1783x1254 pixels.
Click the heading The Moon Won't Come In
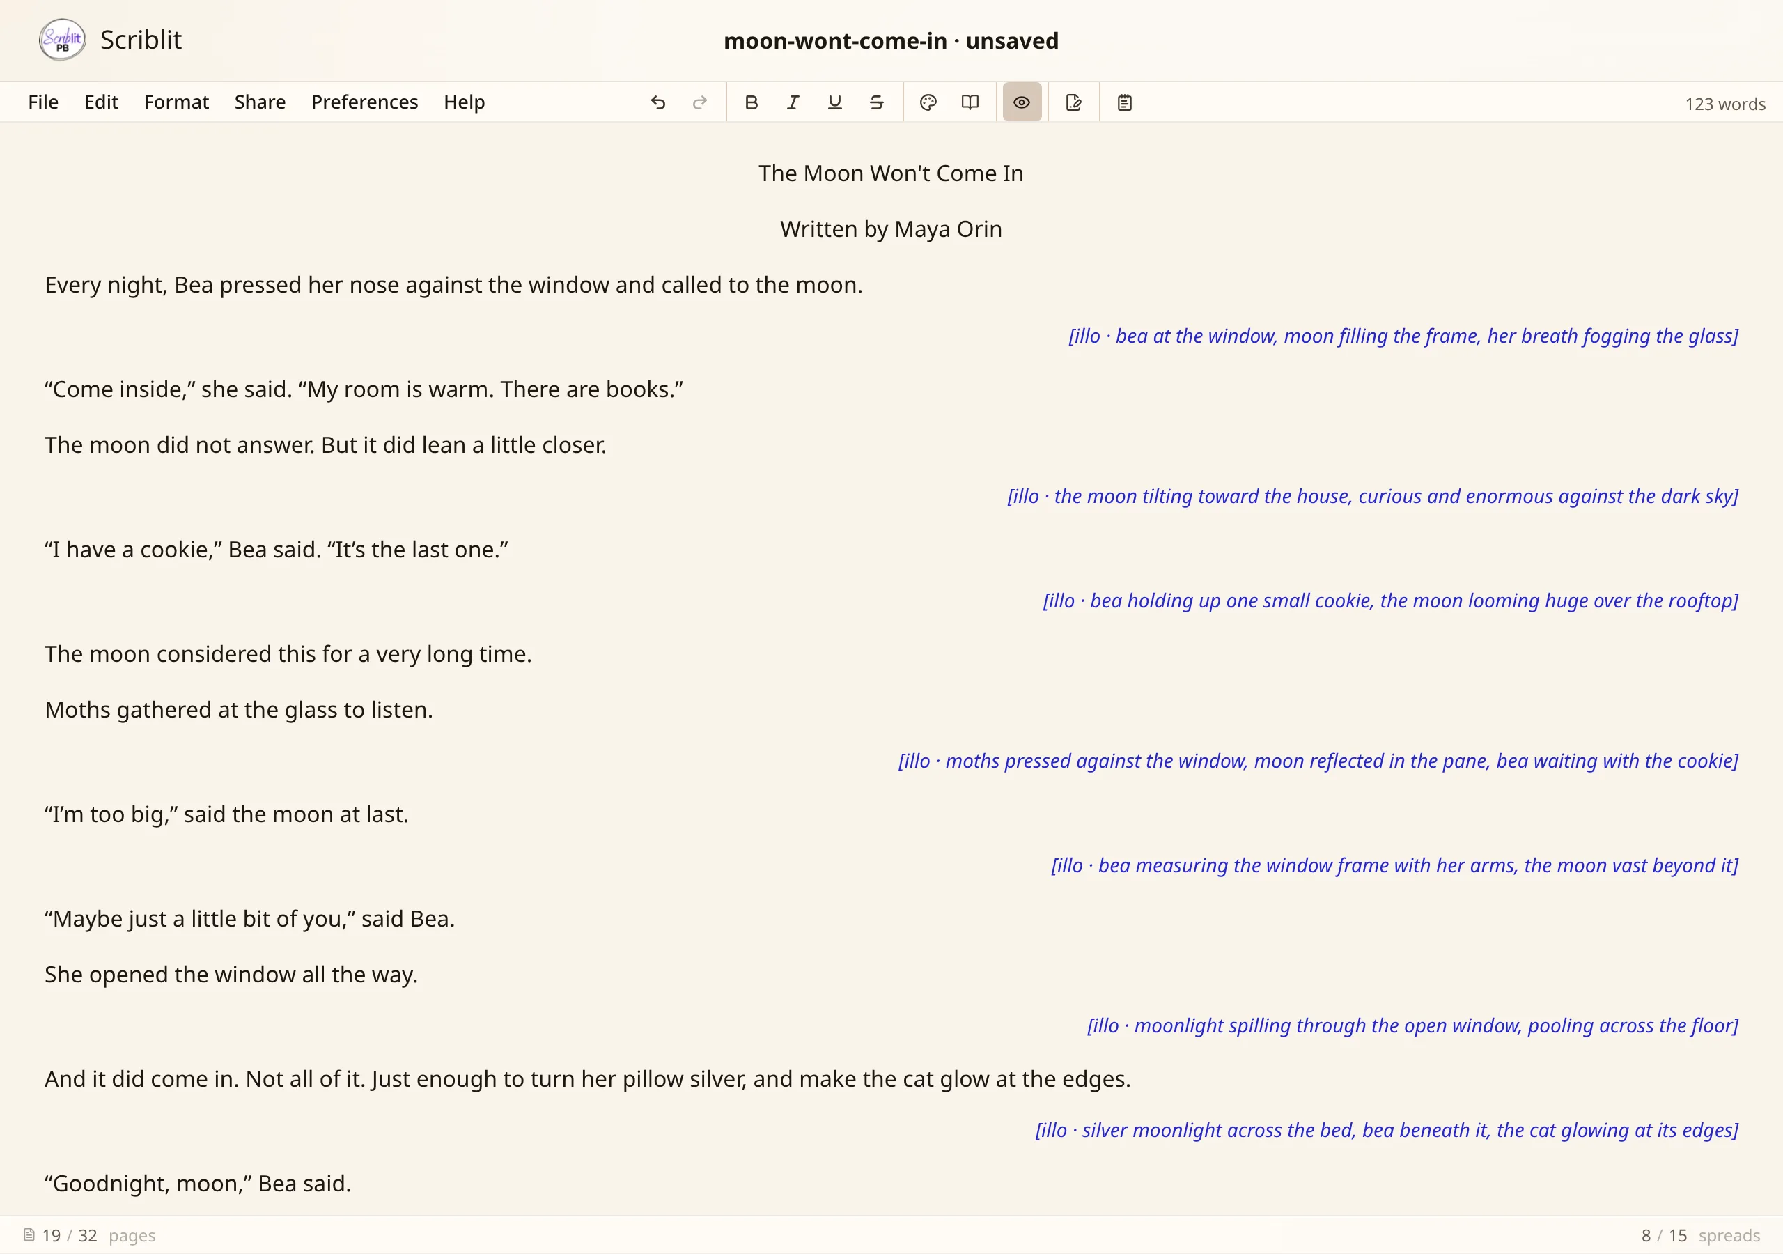point(891,173)
